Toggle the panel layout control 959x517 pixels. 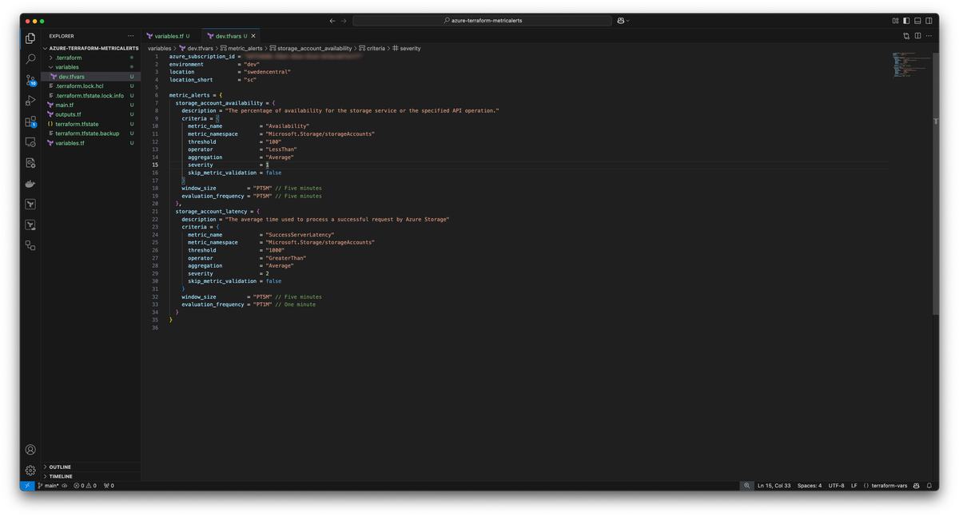917,20
